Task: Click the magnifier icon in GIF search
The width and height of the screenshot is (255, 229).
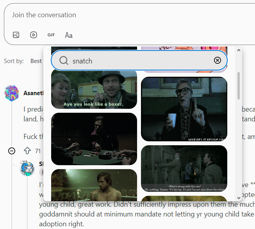Action: (x=64, y=61)
